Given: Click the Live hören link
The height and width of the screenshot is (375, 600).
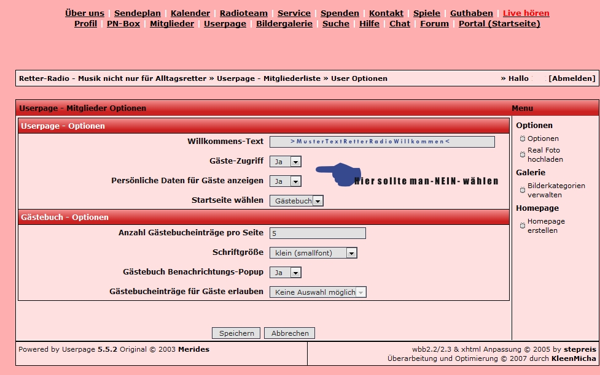Looking at the screenshot, I should pos(526,13).
